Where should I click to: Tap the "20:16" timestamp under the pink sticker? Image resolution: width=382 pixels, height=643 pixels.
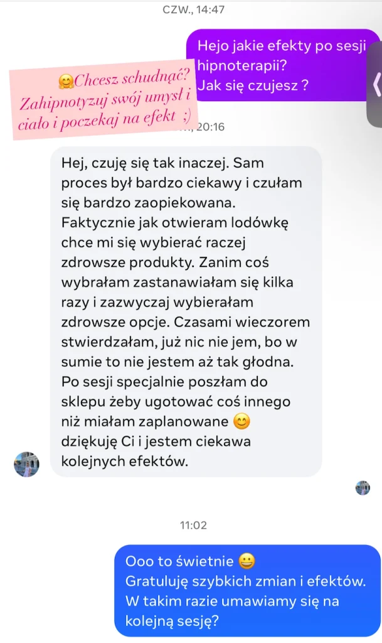point(211,127)
